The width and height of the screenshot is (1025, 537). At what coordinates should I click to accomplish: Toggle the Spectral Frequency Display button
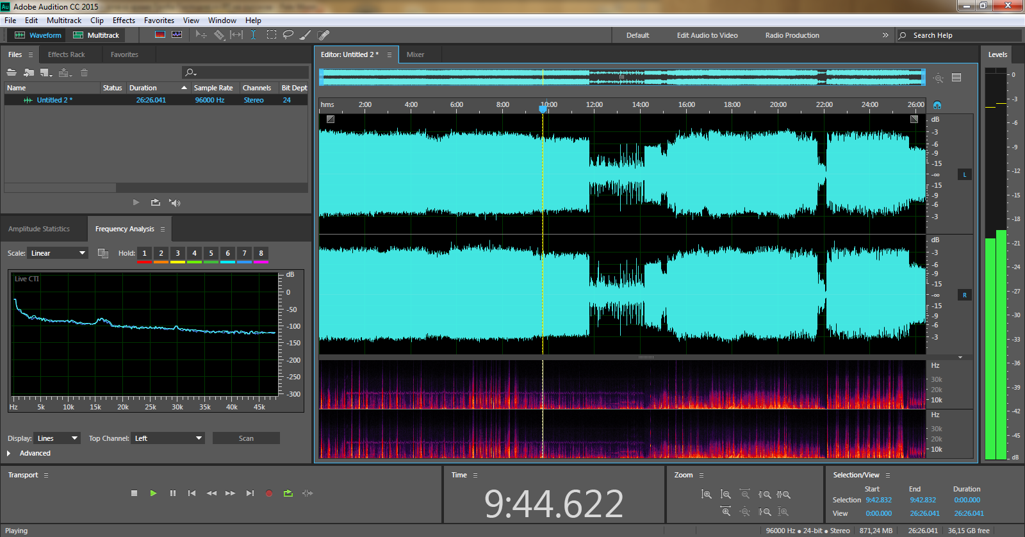[x=160, y=35]
